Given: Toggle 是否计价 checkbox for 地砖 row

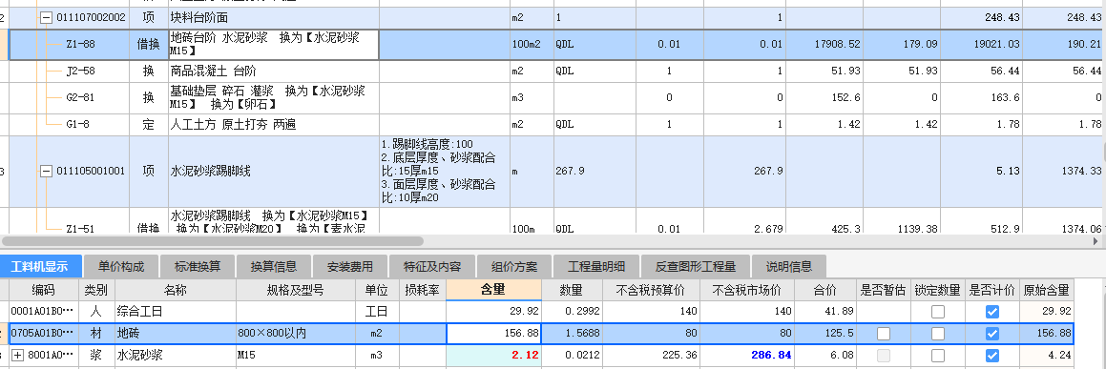Looking at the screenshot, I should [x=992, y=333].
